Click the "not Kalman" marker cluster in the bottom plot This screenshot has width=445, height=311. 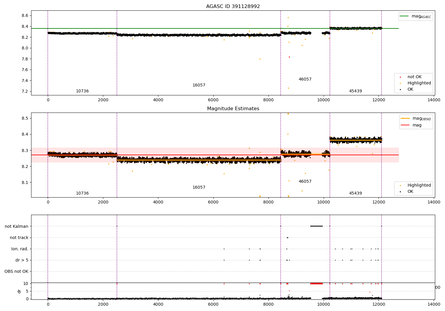pyautogui.click(x=316, y=226)
